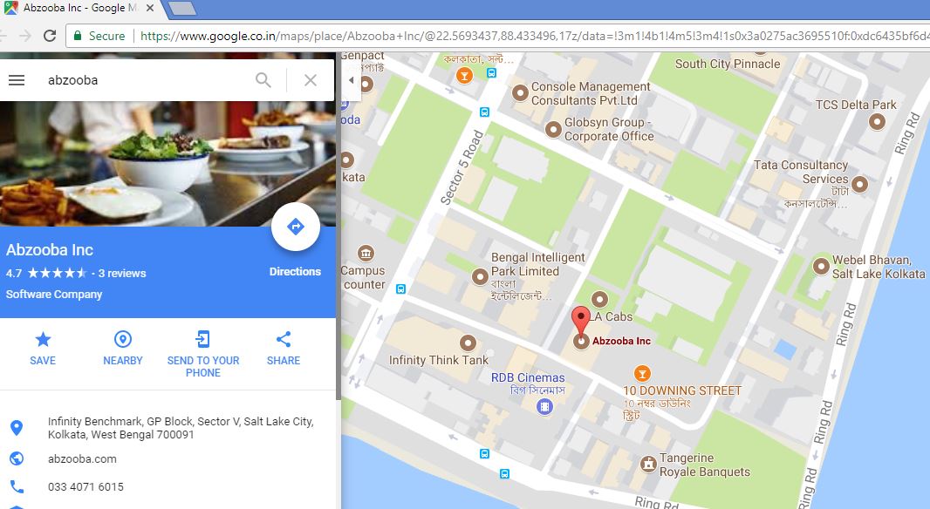Save Abzooba Inc with the star icon
Screen dimensions: 930x509
(x=43, y=349)
